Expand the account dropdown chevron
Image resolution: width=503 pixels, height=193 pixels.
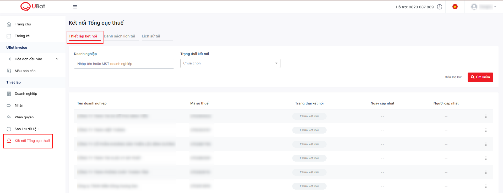tap(495, 7)
